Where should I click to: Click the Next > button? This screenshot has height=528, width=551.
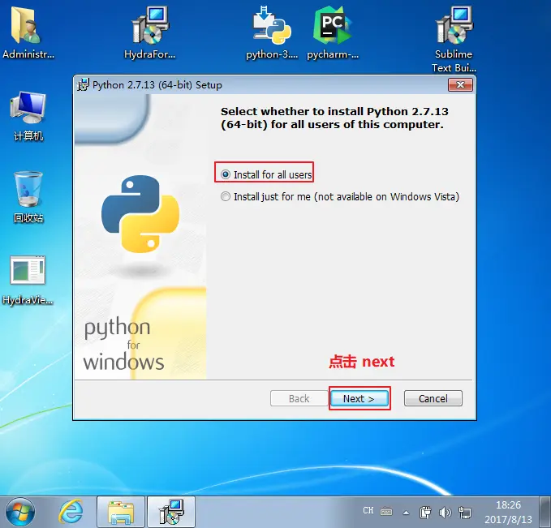tap(359, 398)
